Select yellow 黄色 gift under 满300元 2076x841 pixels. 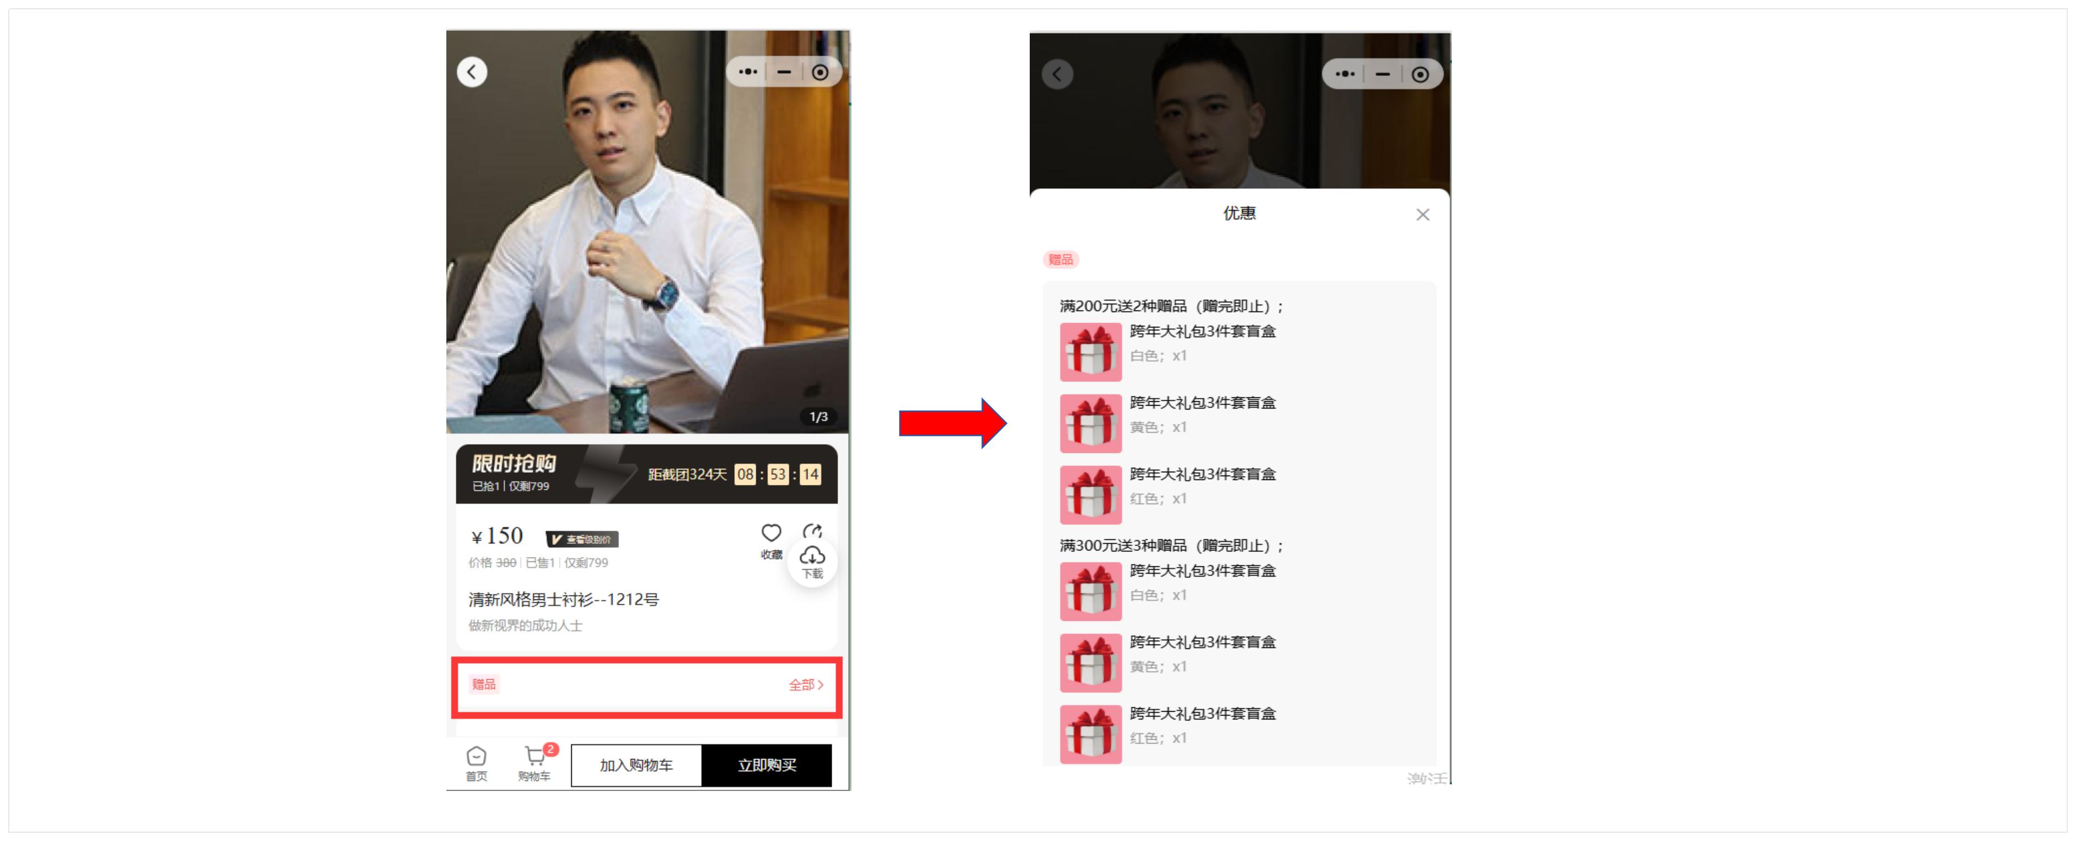(x=1090, y=663)
